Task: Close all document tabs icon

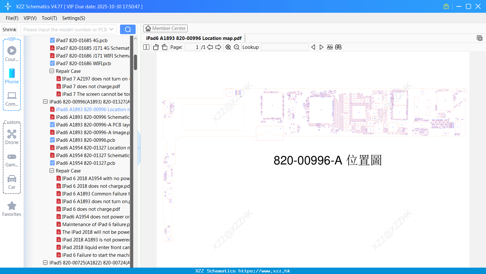Action: pos(480,38)
